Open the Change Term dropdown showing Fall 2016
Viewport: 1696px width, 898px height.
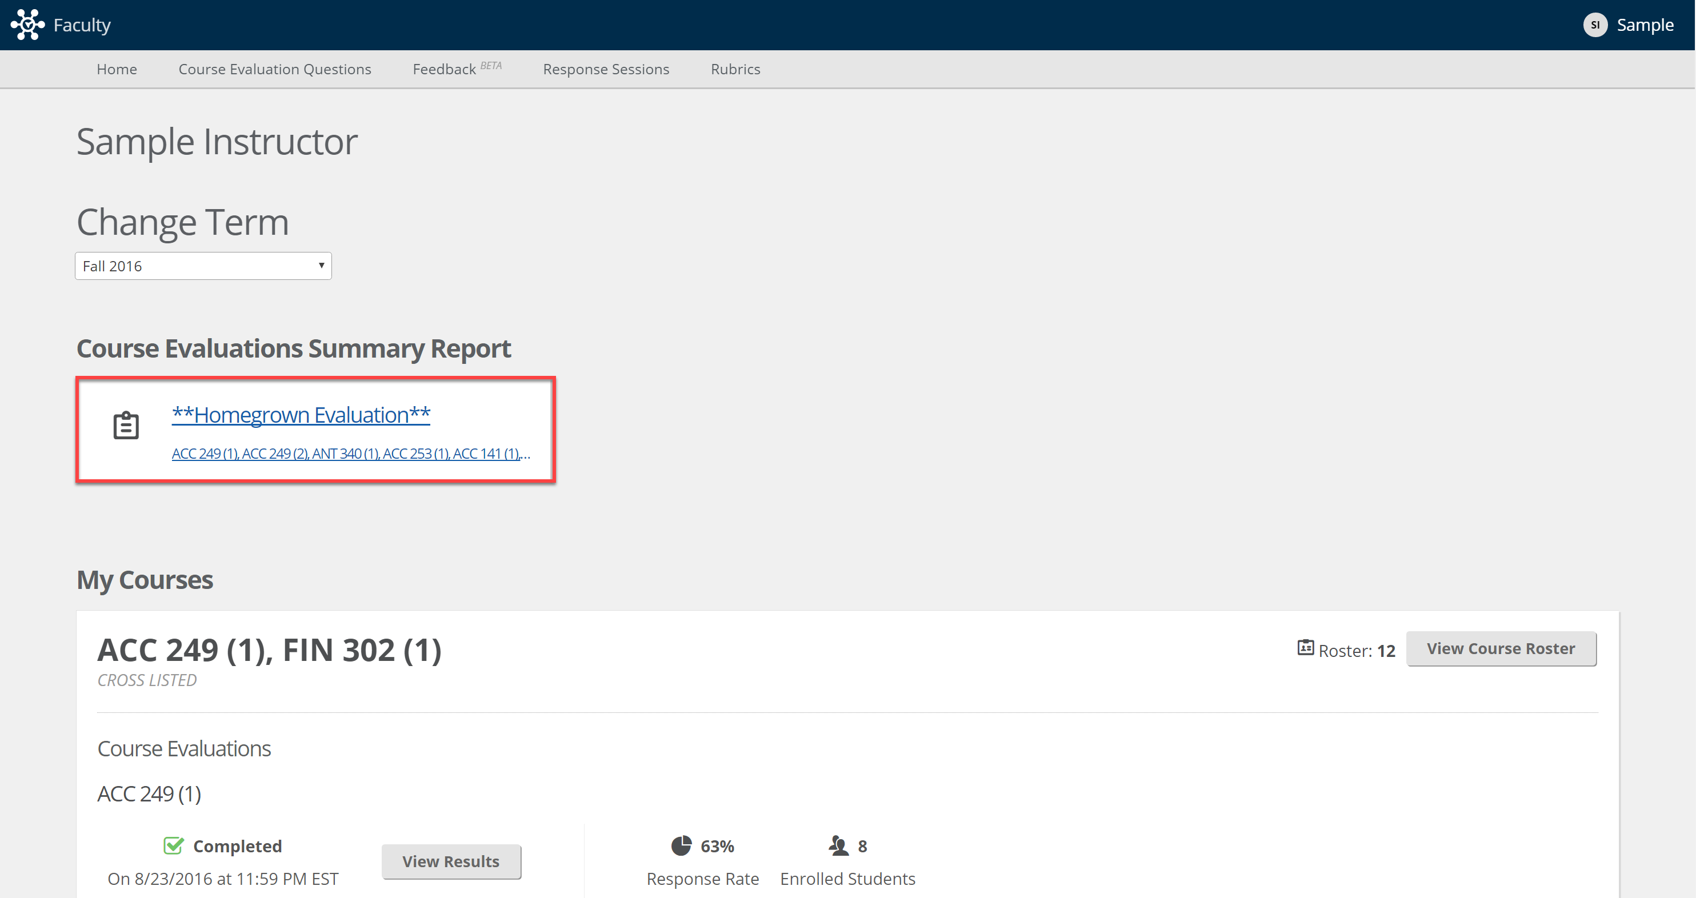tap(203, 266)
